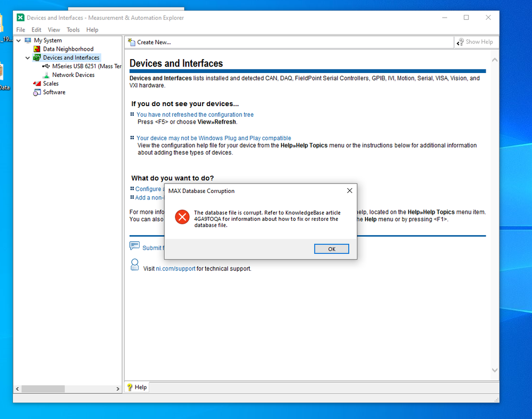The width and height of the screenshot is (532, 419).
Task: Click the Help tab question-mark icon
Action: [x=130, y=387]
